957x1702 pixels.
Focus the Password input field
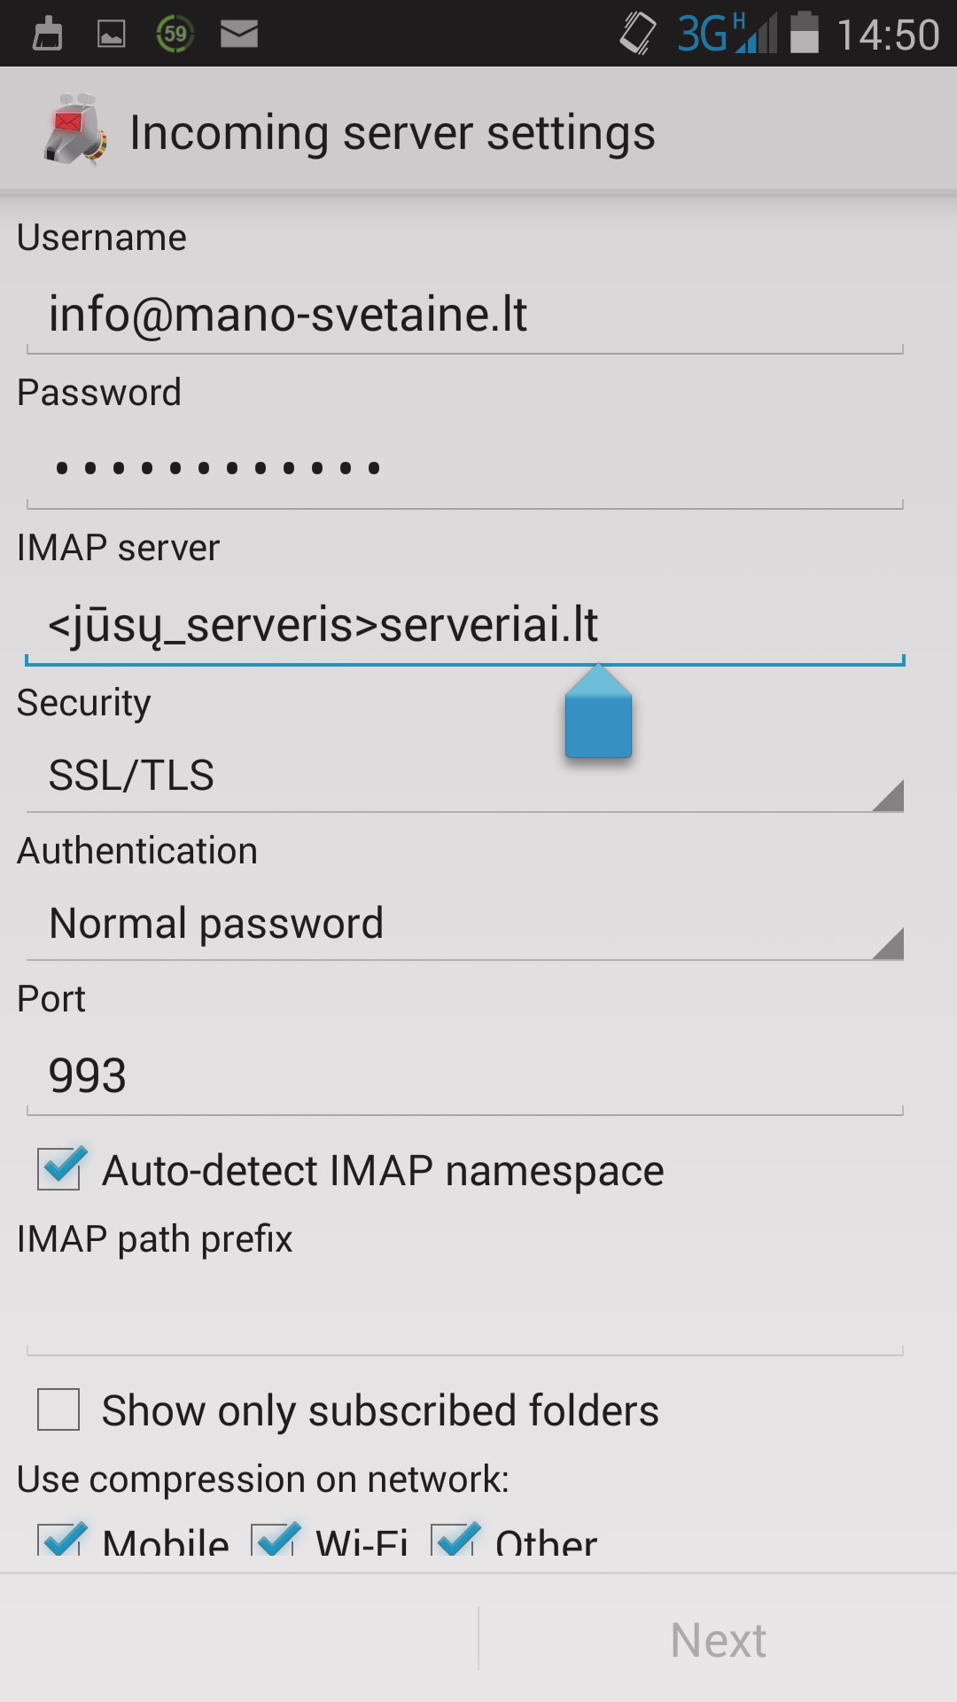465,468
